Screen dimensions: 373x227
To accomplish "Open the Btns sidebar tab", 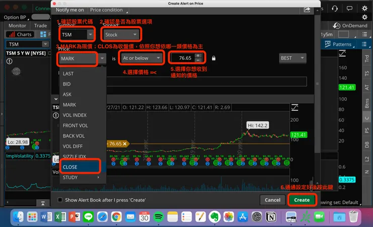I will point(367,103).
